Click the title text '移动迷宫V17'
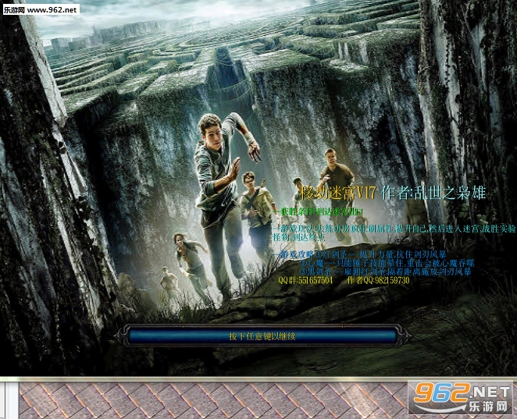 [x=337, y=193]
